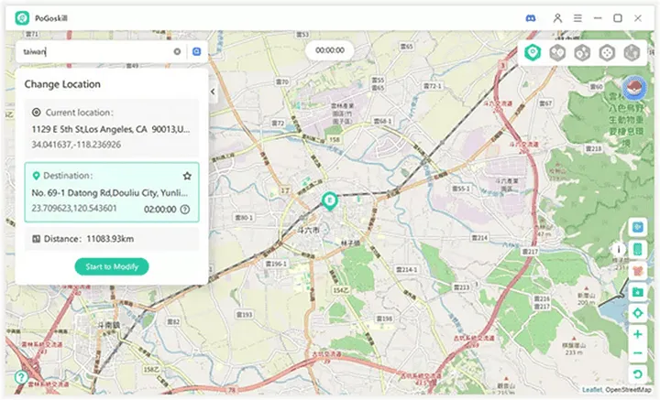Open the hamburger menu in title bar

(x=577, y=17)
